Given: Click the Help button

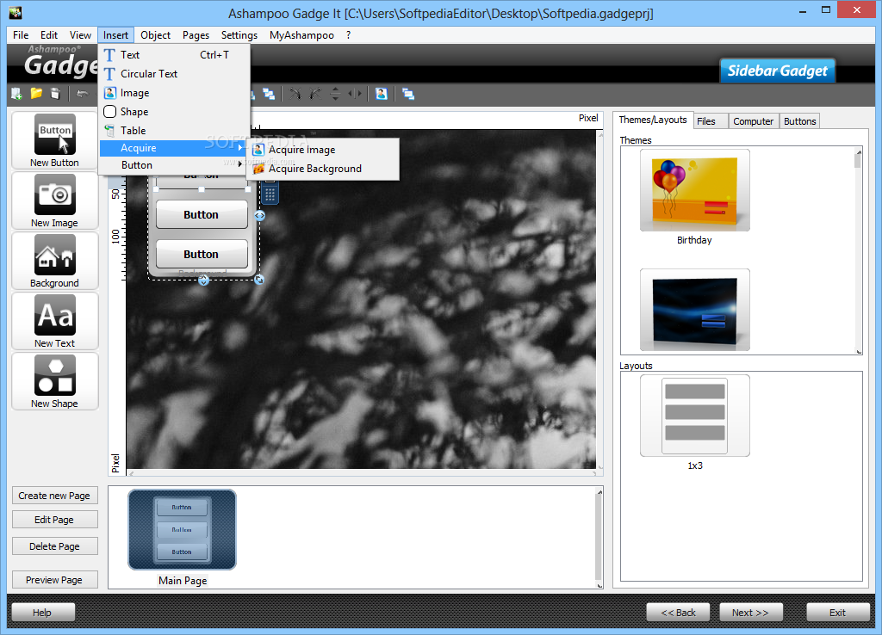Looking at the screenshot, I should [x=43, y=613].
